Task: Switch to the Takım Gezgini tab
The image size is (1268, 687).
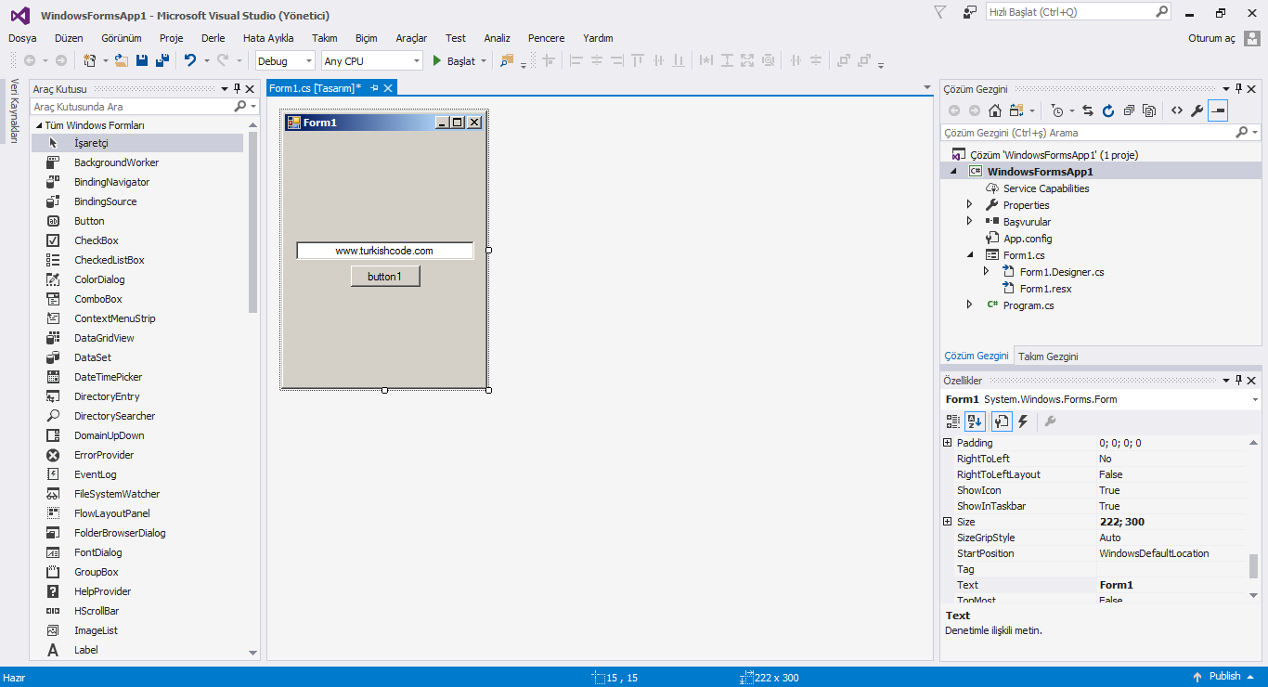Action: tap(1048, 356)
